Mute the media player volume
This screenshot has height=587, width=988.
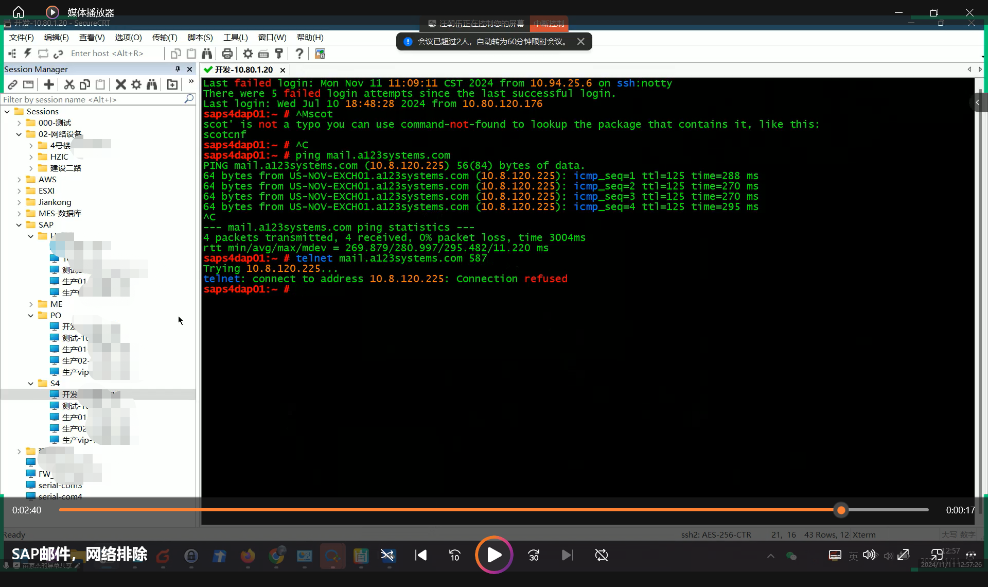coord(869,555)
